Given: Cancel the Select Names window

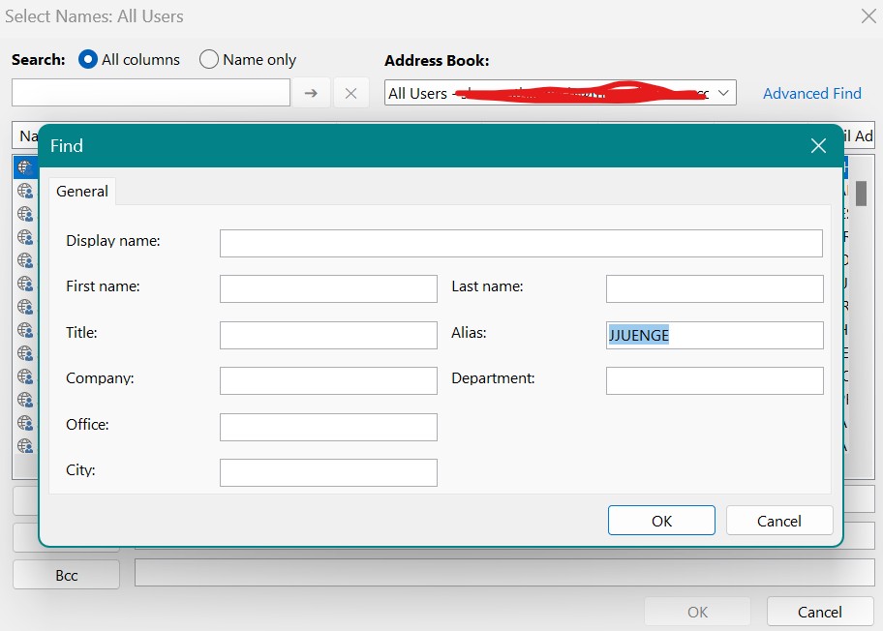Looking at the screenshot, I should pyautogui.click(x=820, y=612).
